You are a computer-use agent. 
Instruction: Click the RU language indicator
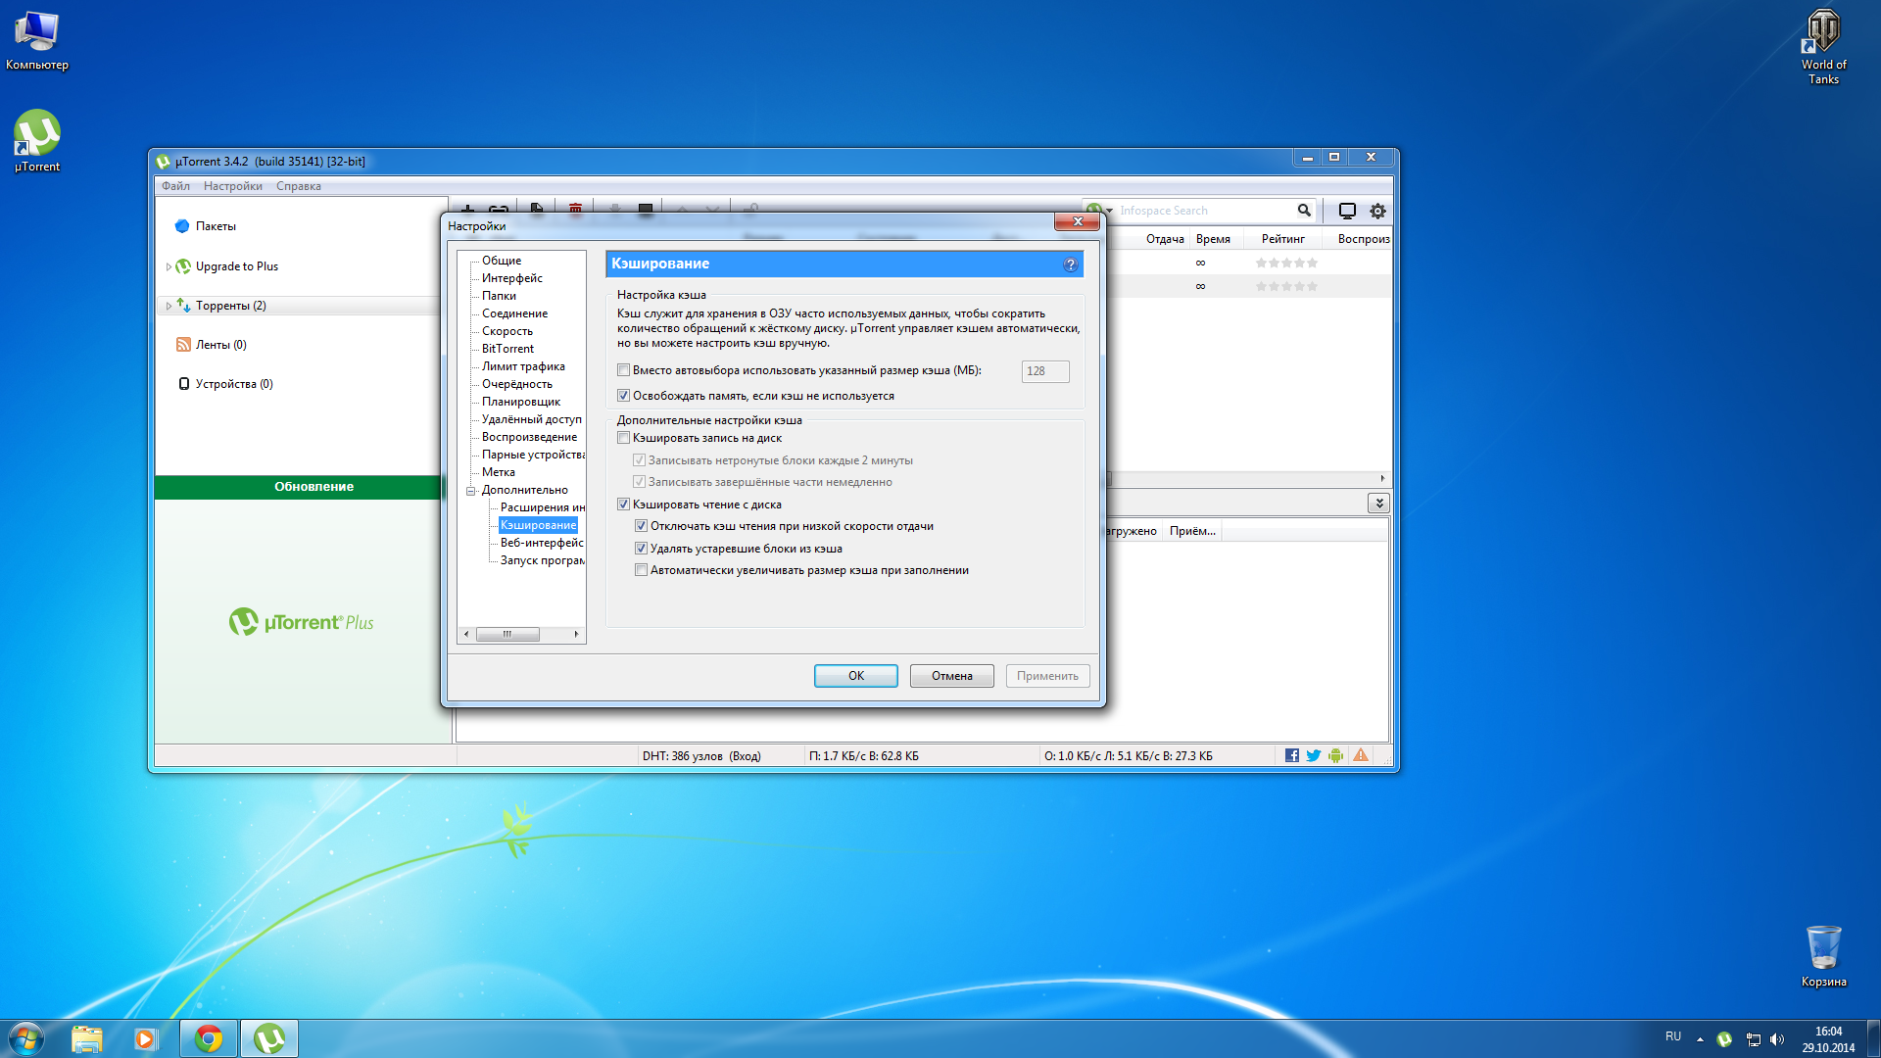click(1673, 1036)
